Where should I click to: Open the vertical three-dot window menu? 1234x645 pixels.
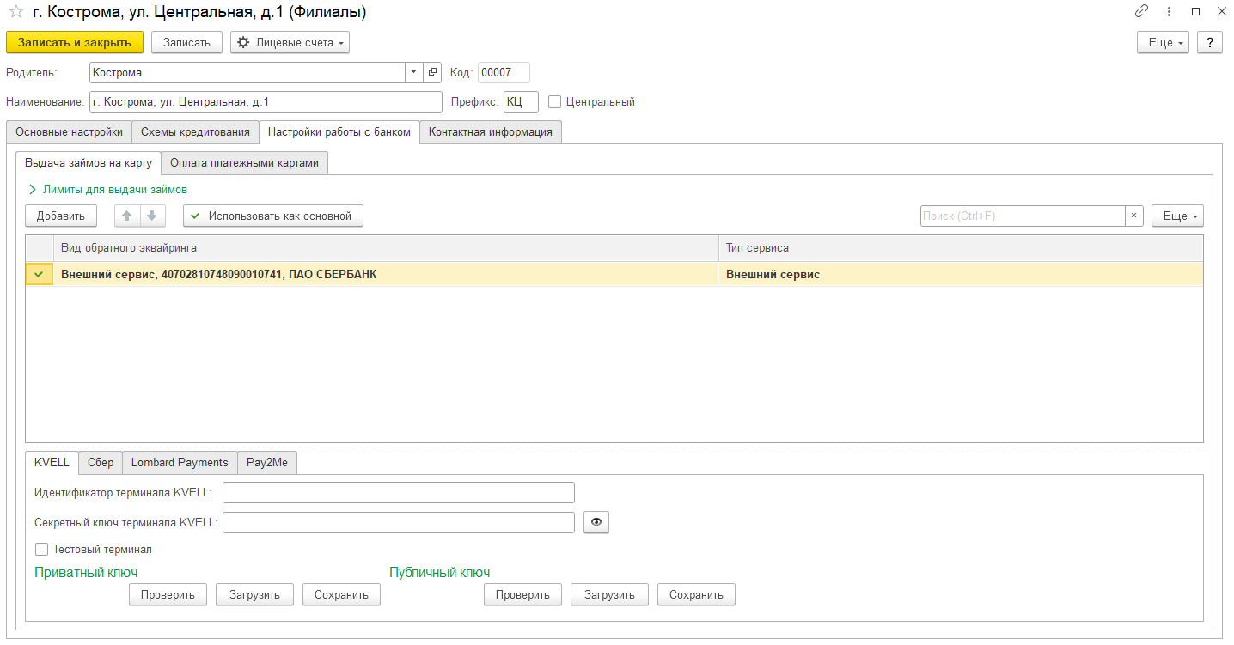(x=1169, y=12)
